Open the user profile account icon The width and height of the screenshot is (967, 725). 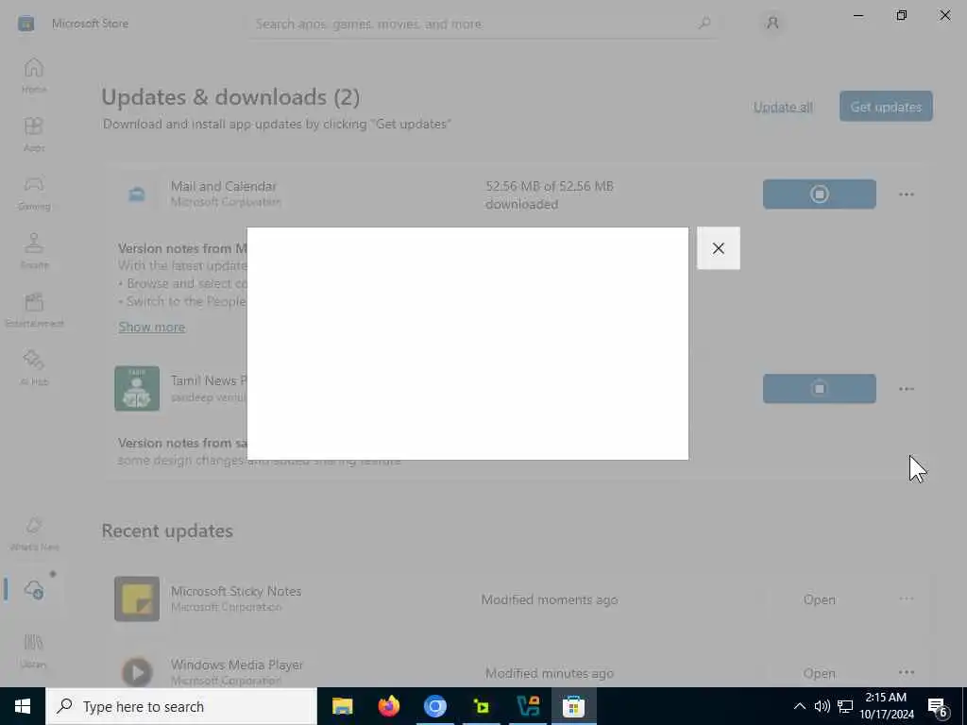[772, 24]
